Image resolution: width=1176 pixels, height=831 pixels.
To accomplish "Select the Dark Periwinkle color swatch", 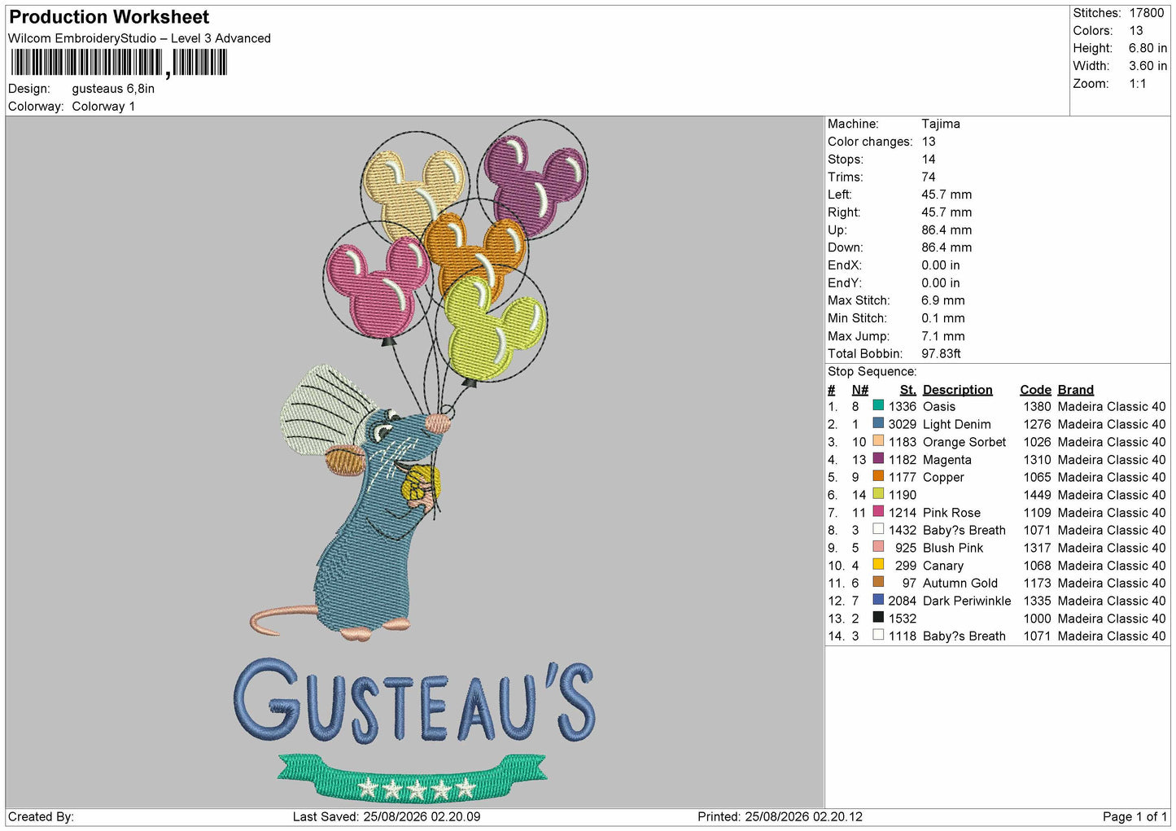I will (878, 600).
